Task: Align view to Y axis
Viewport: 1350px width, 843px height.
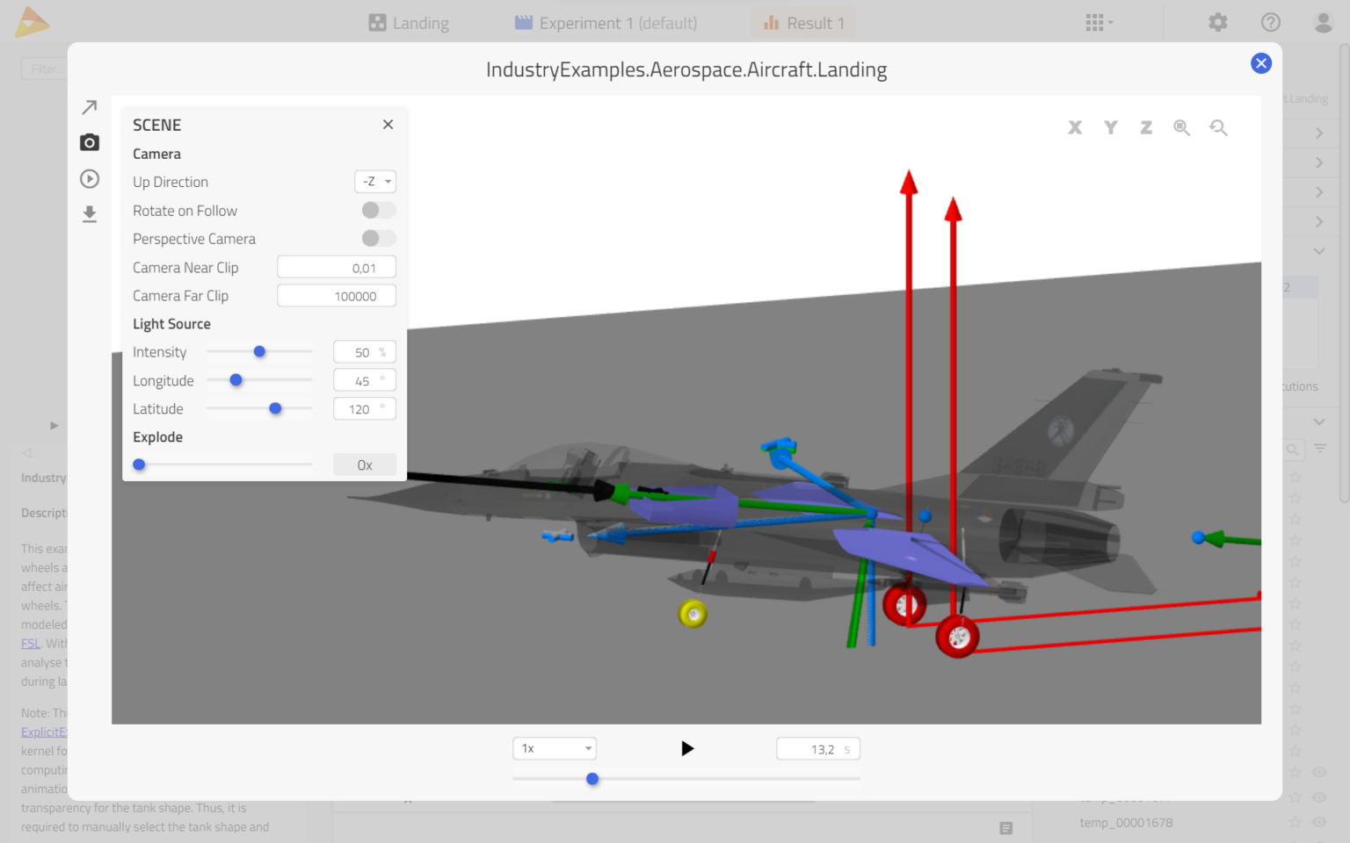Action: (x=1111, y=127)
